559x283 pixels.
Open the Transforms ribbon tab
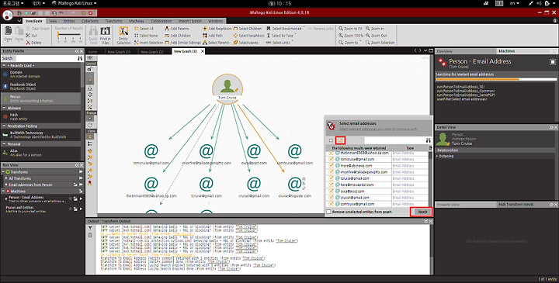point(113,21)
